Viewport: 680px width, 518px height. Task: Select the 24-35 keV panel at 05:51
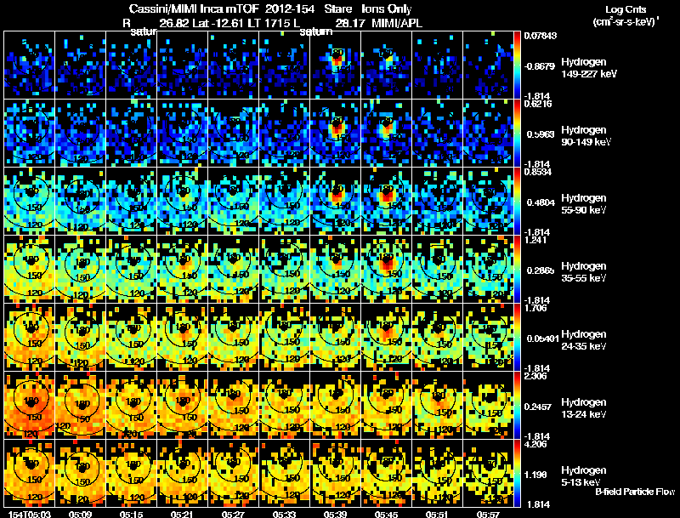(x=437, y=338)
